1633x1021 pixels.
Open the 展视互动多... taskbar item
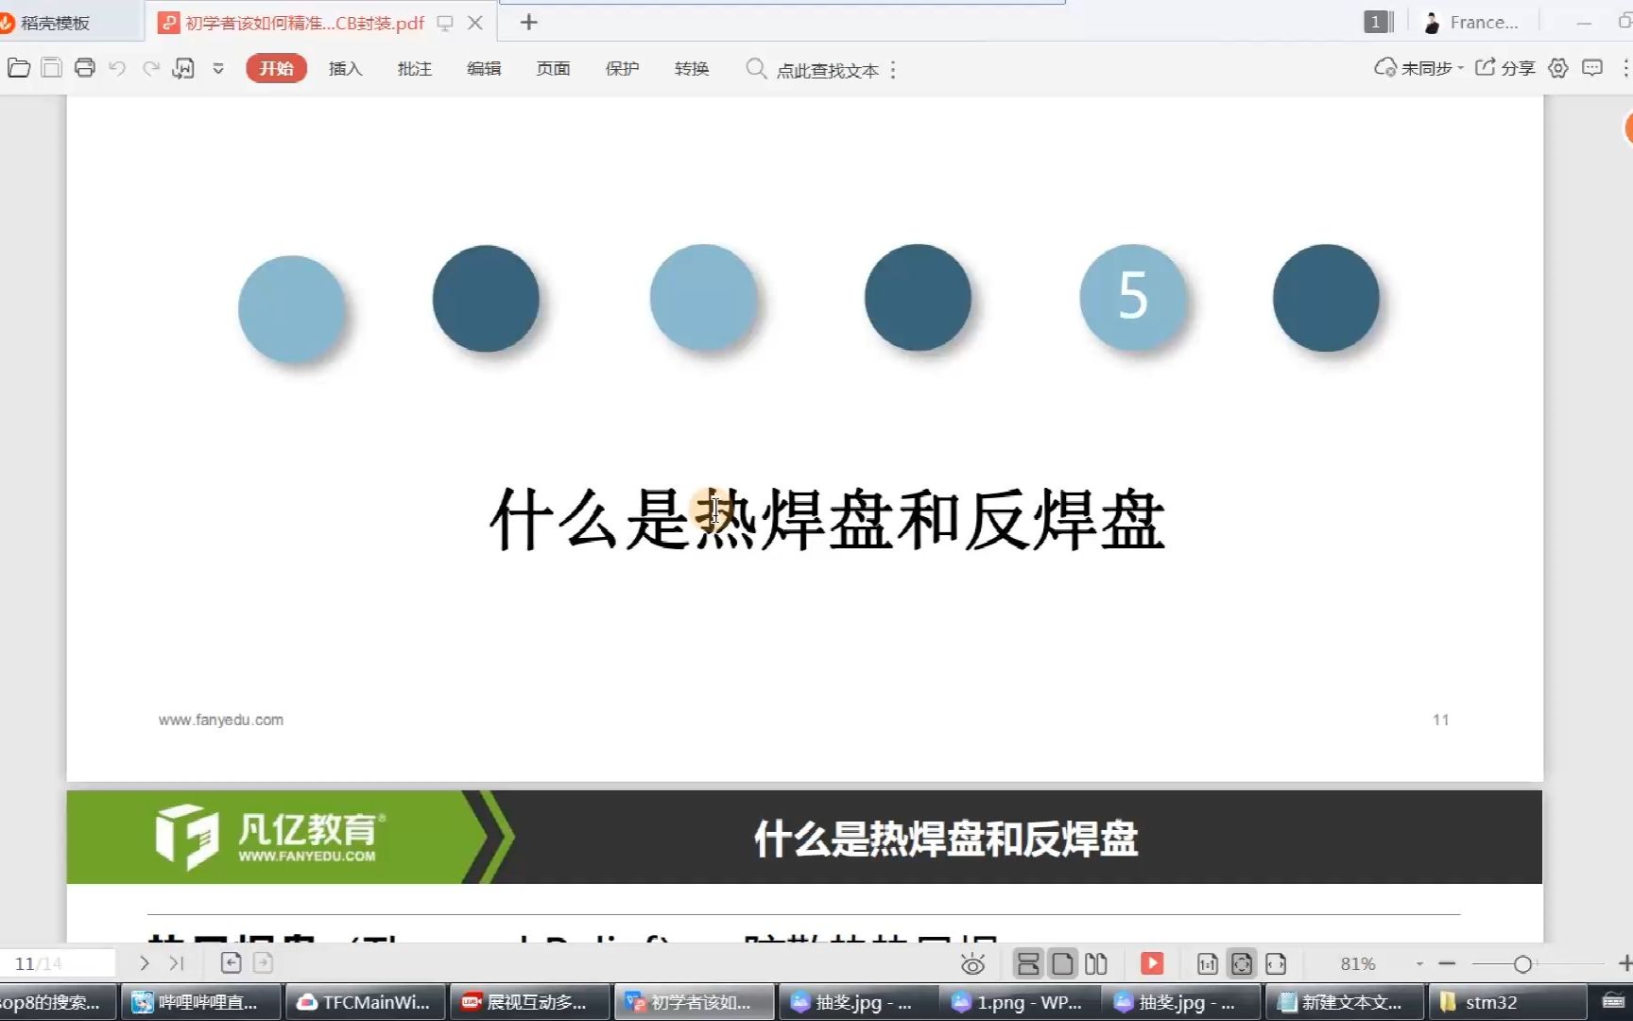(x=529, y=1002)
